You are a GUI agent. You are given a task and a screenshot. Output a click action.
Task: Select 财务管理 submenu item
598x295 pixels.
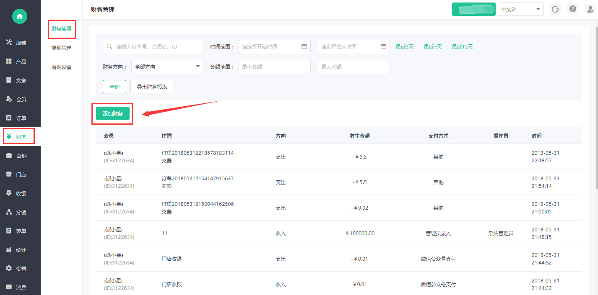pos(61,29)
